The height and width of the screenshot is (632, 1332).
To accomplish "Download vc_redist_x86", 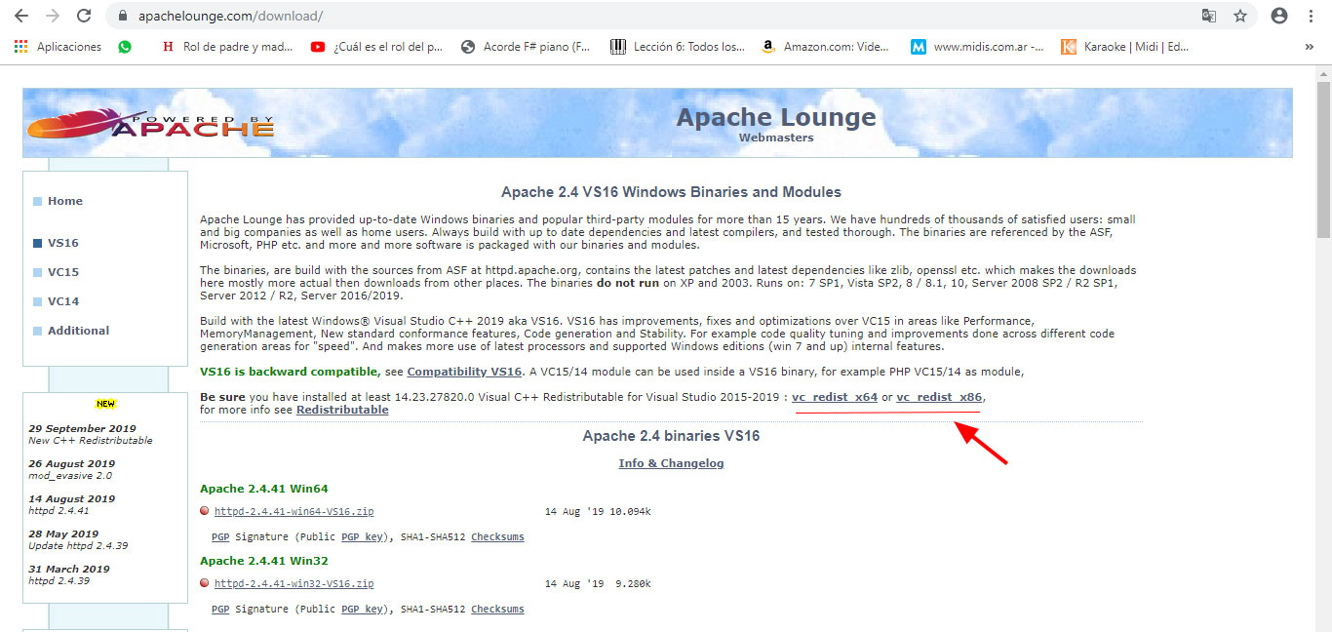I will 939,397.
